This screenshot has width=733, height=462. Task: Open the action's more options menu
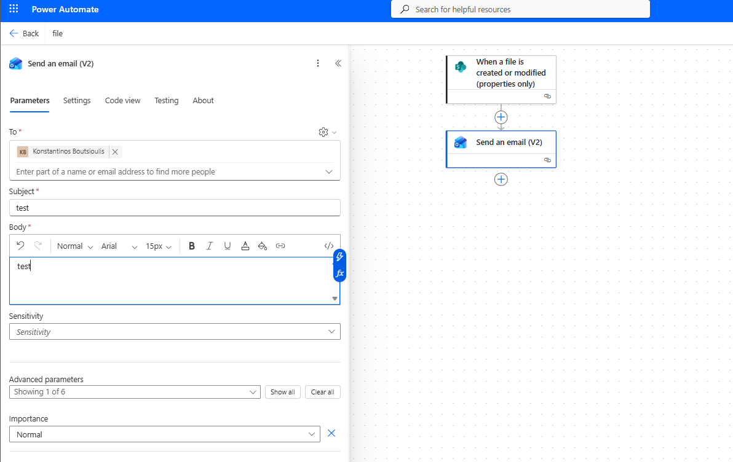tap(318, 63)
